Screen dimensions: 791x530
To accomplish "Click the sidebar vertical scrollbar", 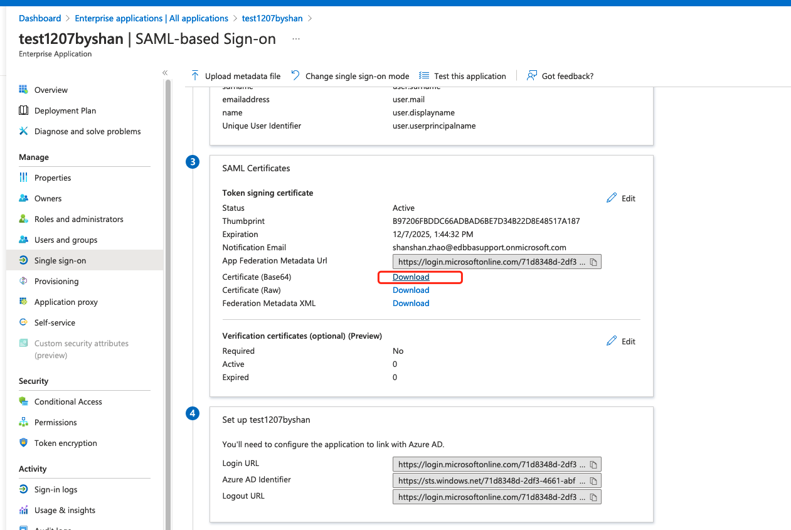I will (168, 304).
